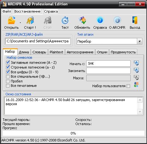Uncheck Заглавные латинские (A - Z)

pyautogui.click(x=8, y=63)
